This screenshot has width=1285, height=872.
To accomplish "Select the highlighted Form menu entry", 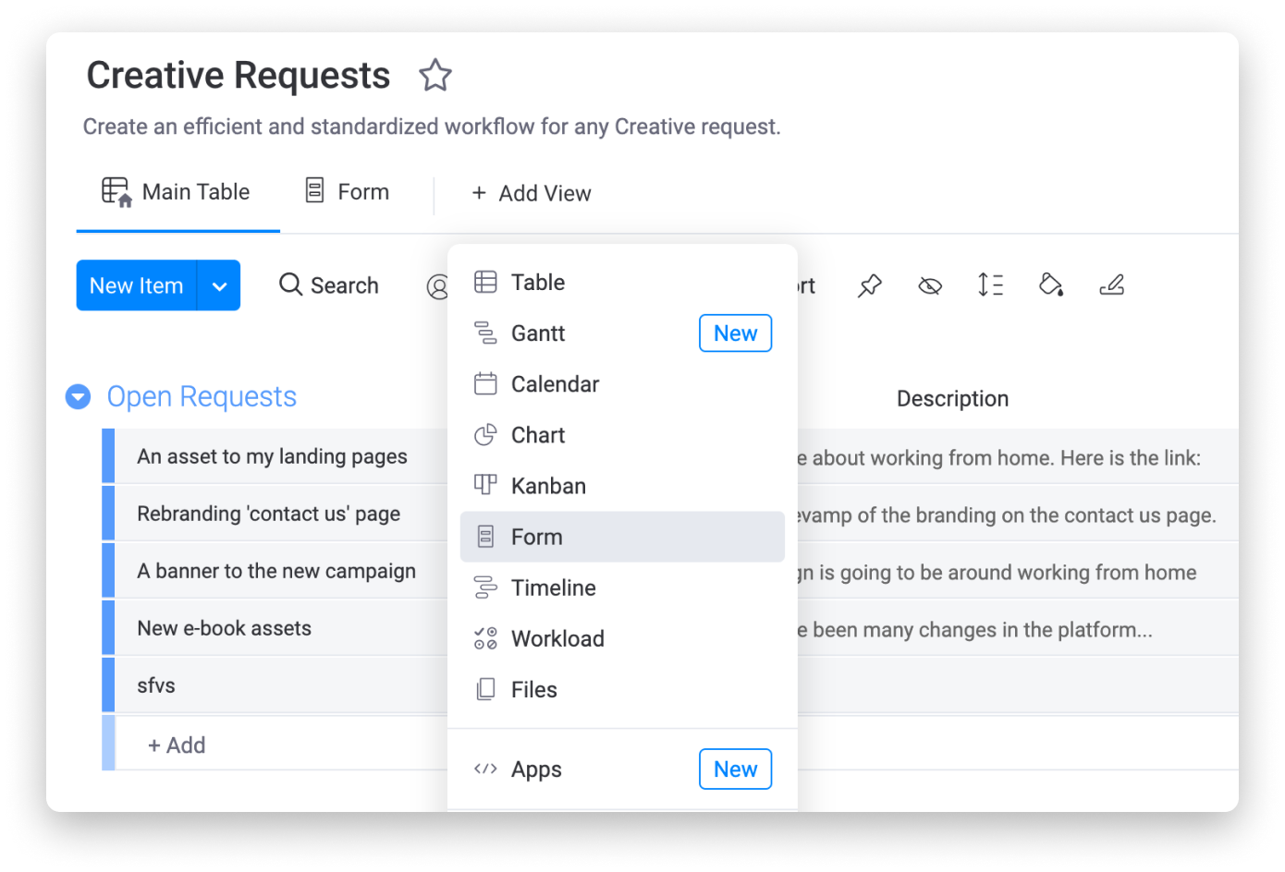I will (622, 537).
